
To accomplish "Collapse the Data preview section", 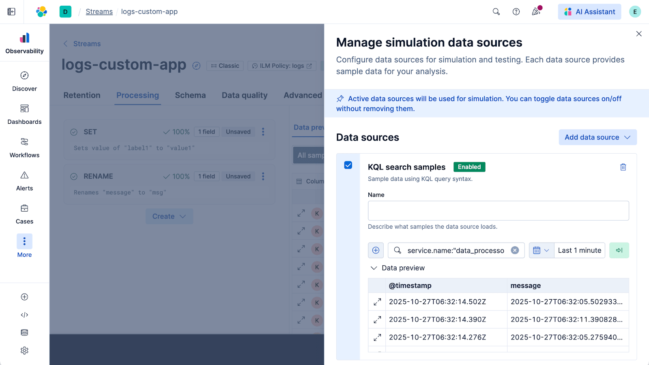I will [x=374, y=268].
